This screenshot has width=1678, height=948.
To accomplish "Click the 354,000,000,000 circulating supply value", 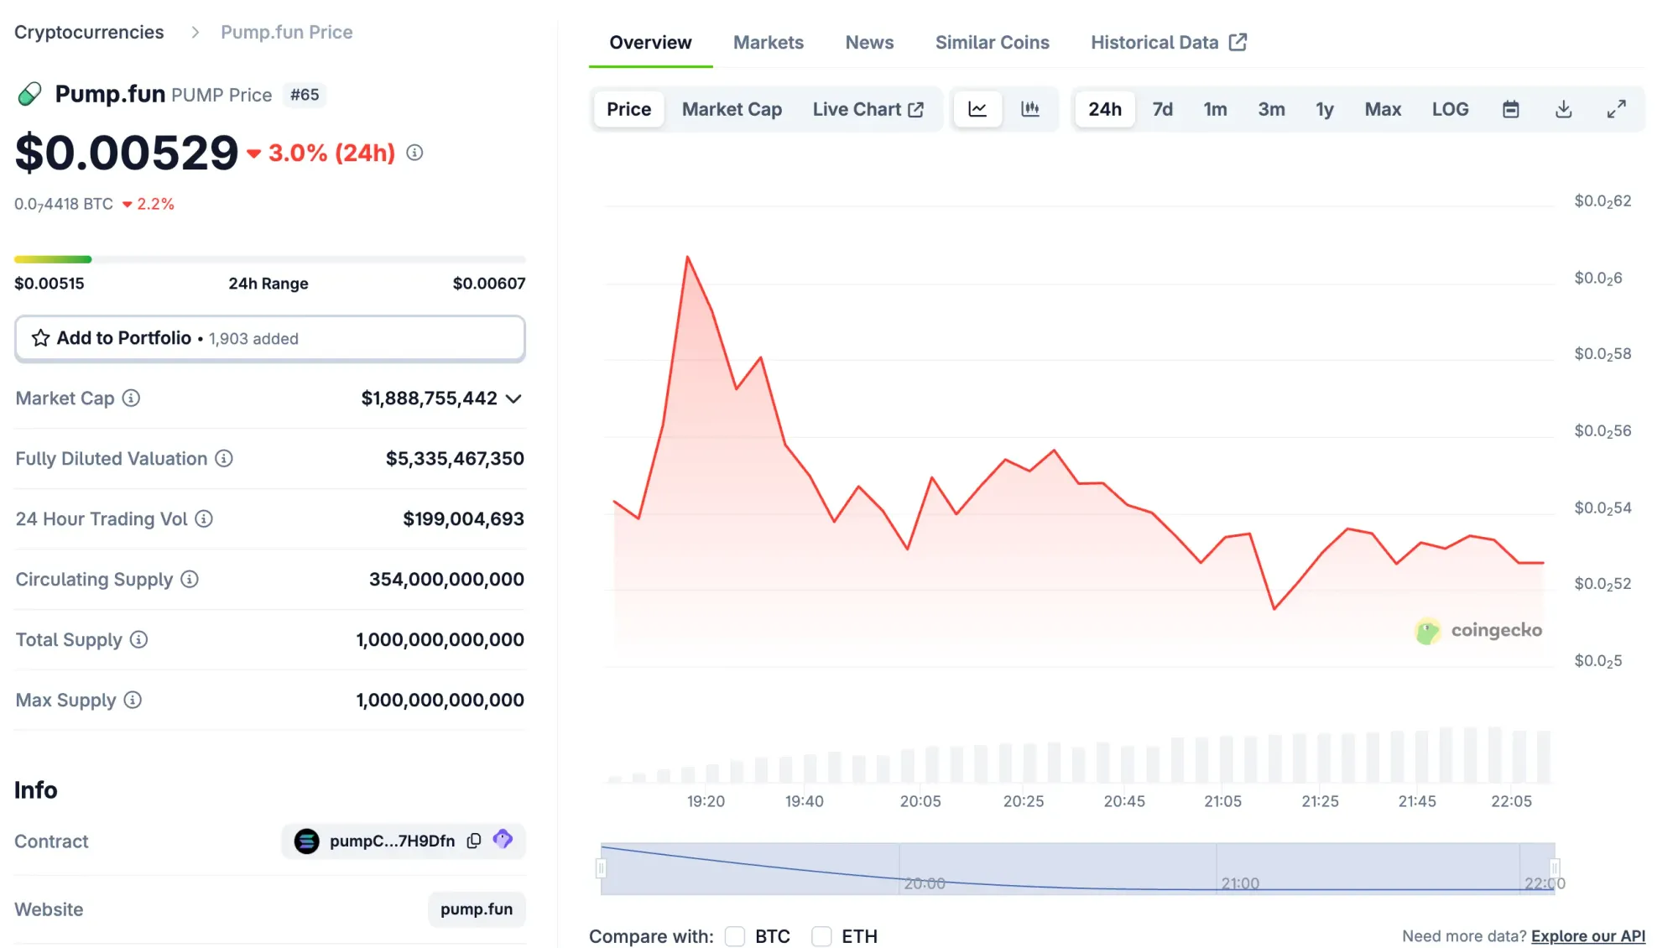I will (447, 580).
